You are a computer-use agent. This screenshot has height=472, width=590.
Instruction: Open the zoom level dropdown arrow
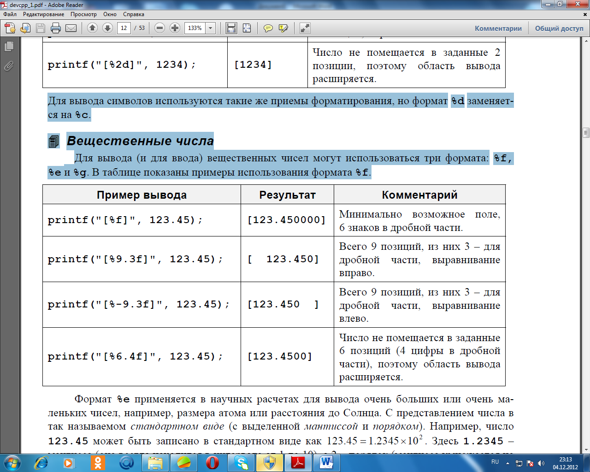pyautogui.click(x=211, y=28)
